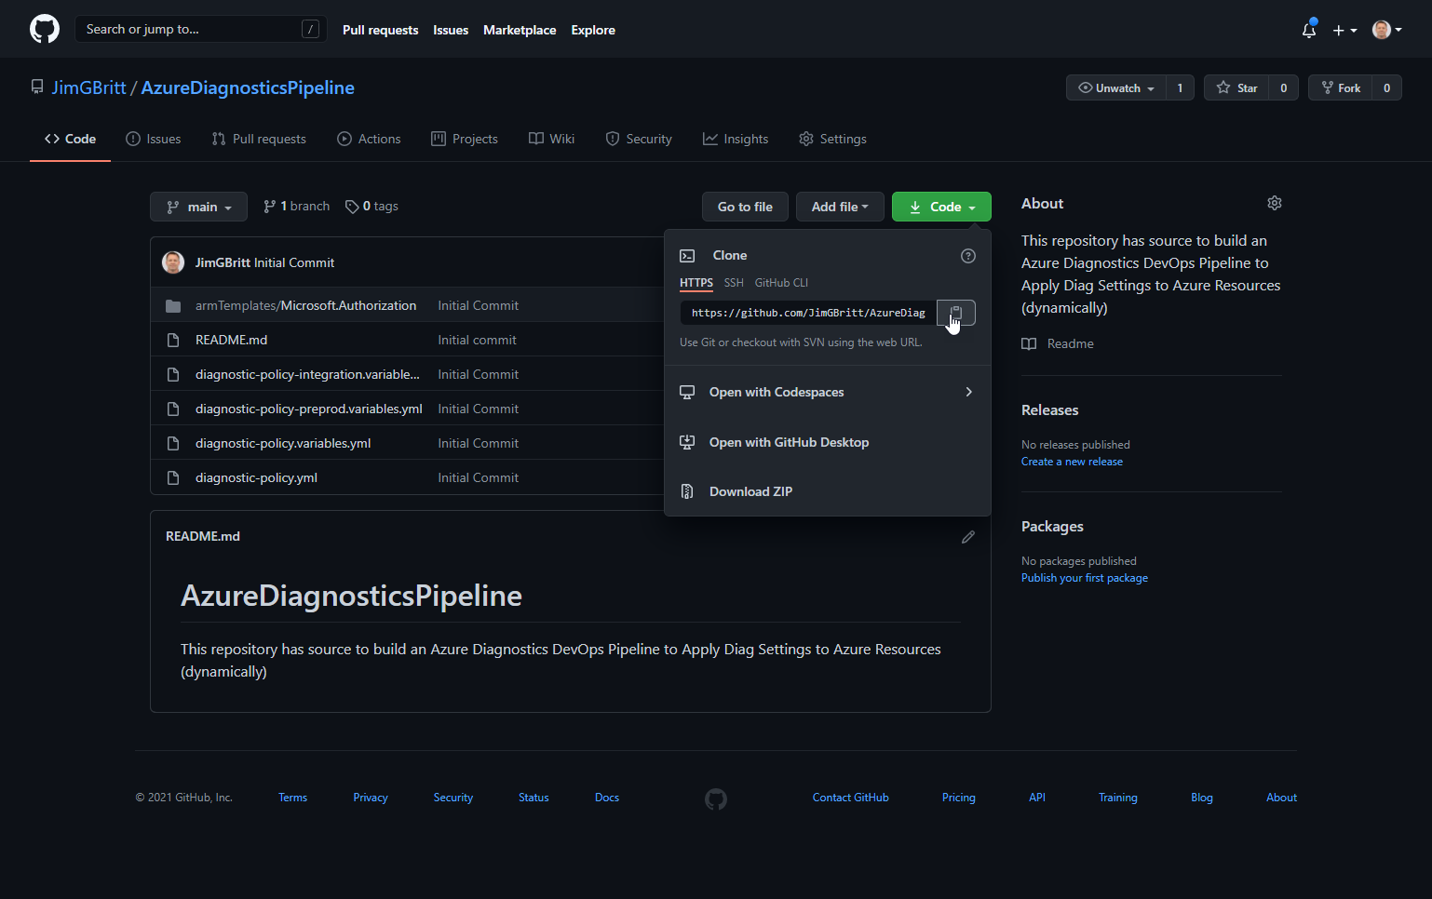Click the Go to file button
This screenshot has height=899, width=1432.
coord(745,207)
